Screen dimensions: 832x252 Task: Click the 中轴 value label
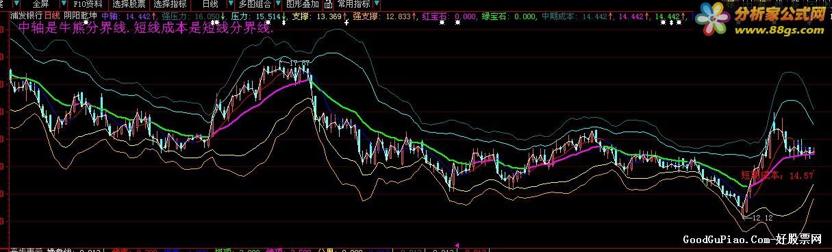tap(126, 15)
